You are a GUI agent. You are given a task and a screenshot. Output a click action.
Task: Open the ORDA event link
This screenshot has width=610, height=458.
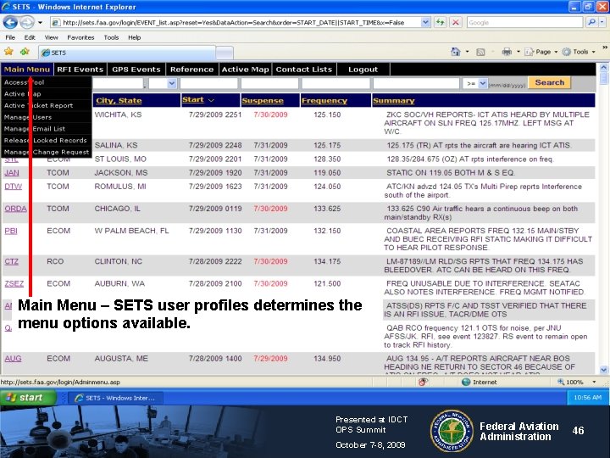coord(15,209)
